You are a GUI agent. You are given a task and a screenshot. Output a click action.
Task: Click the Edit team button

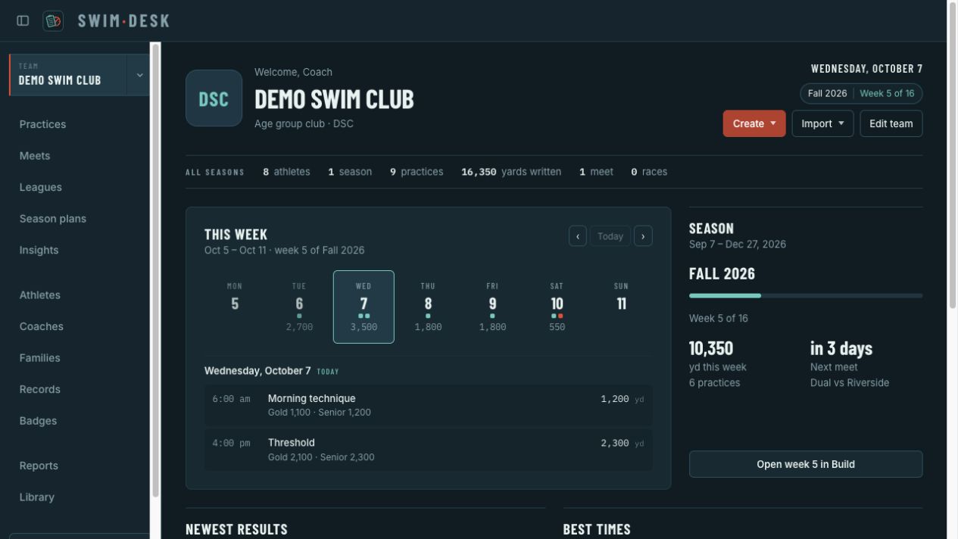pos(891,123)
